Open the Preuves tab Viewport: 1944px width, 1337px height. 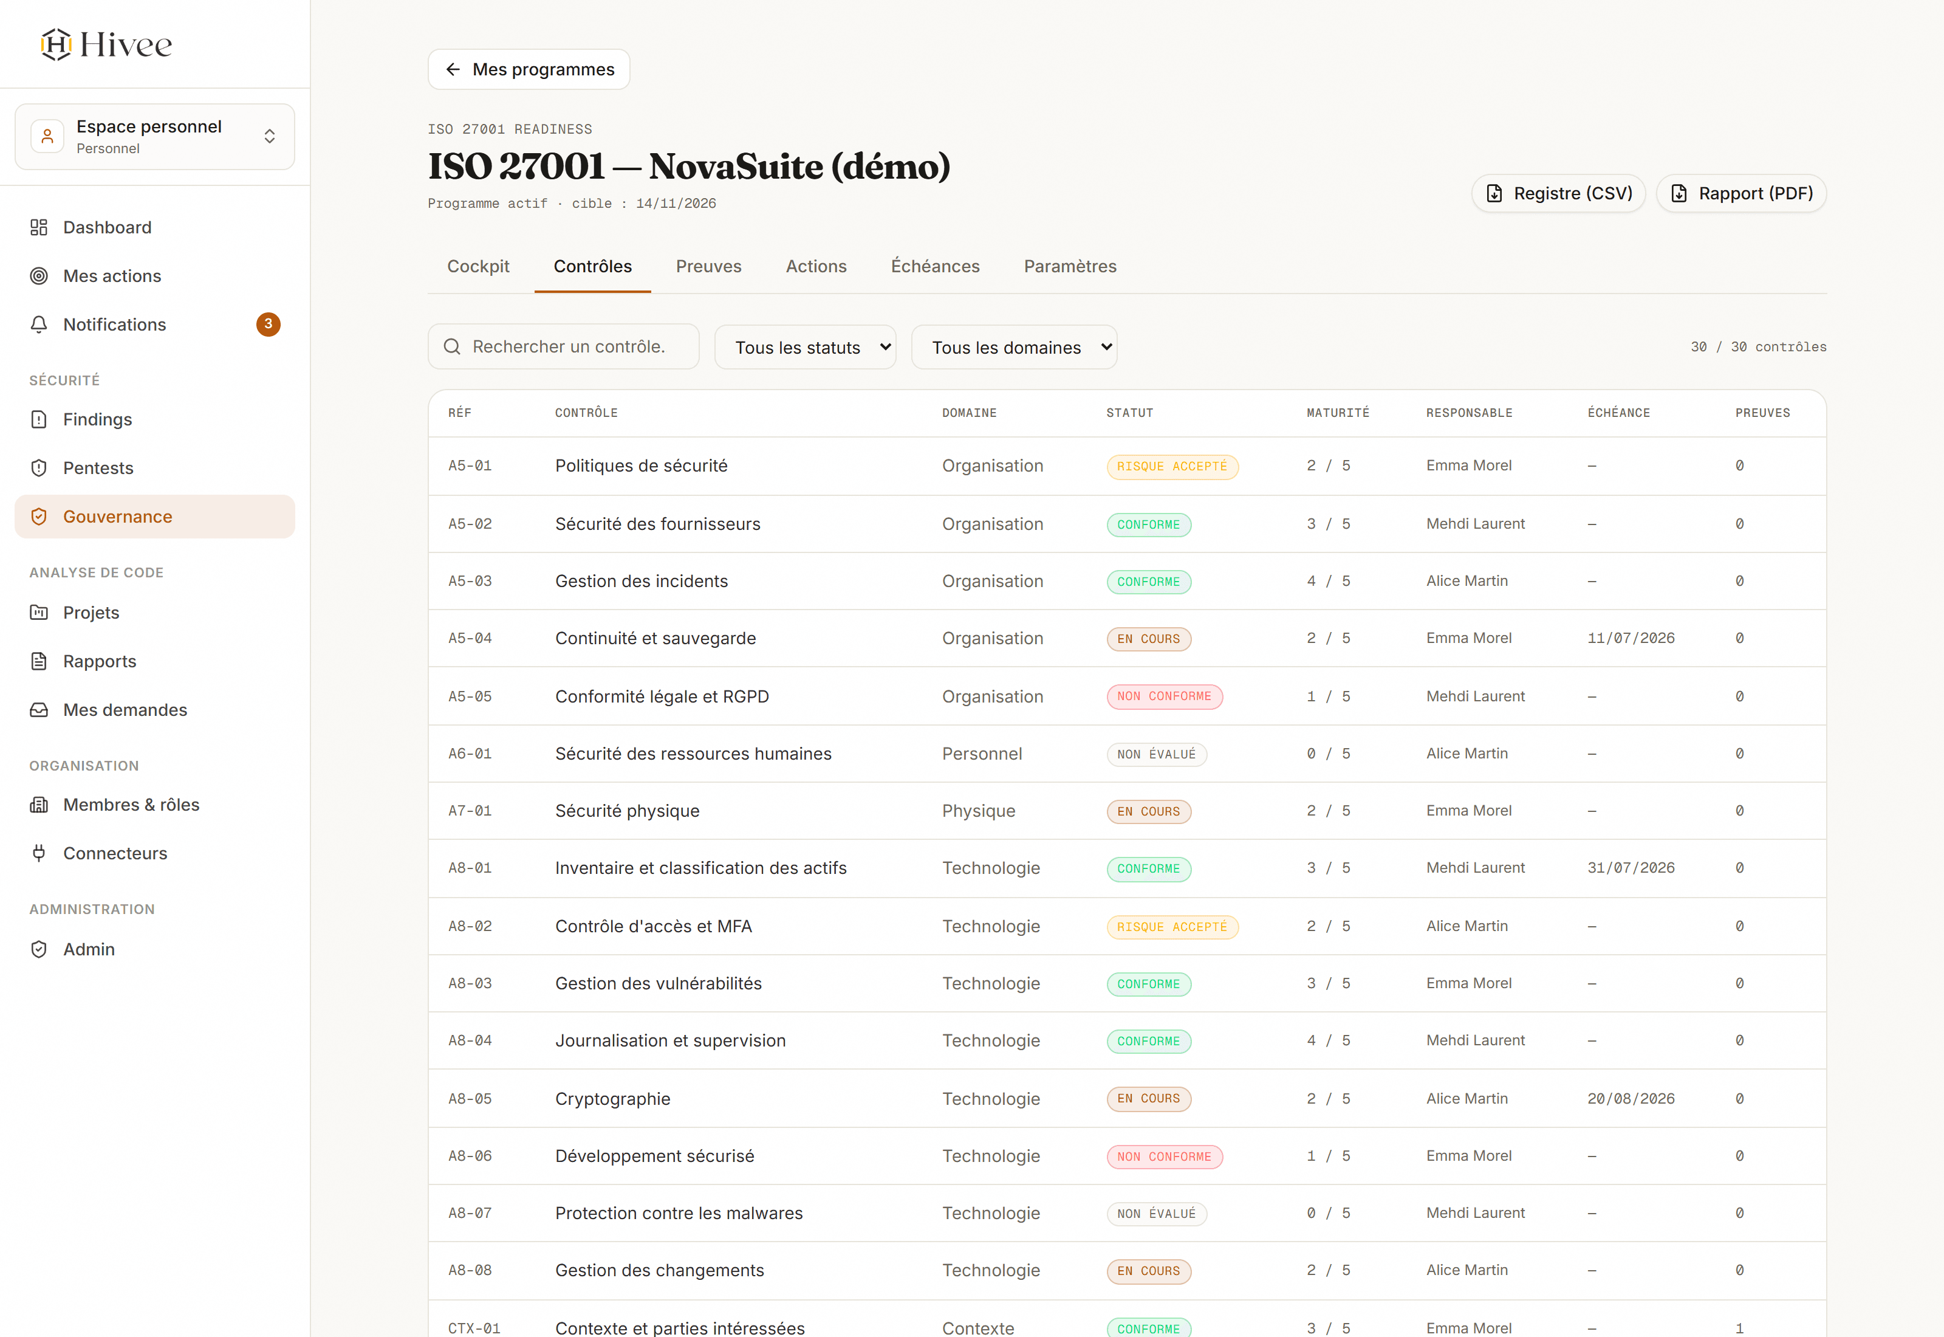(x=709, y=266)
